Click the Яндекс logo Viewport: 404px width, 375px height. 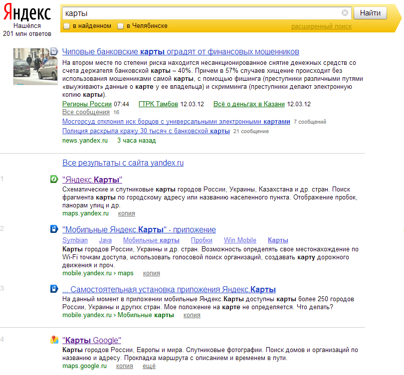click(27, 12)
